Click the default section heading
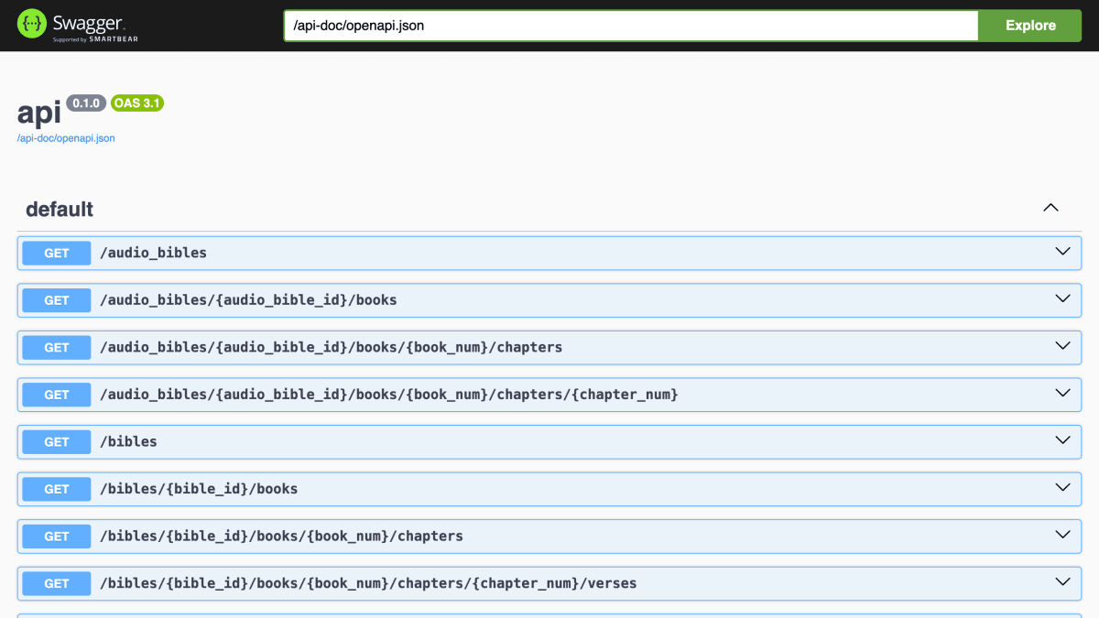Screen dimensions: 1099x618 [x=60, y=209]
